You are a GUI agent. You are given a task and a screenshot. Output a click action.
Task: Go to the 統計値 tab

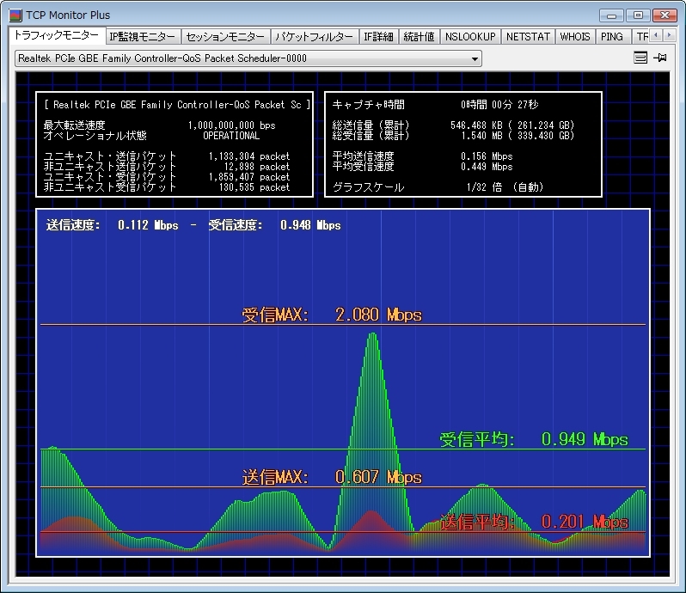click(419, 37)
